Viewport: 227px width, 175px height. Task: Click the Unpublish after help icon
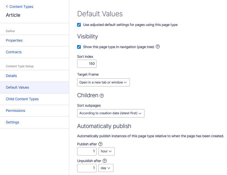click(105, 161)
